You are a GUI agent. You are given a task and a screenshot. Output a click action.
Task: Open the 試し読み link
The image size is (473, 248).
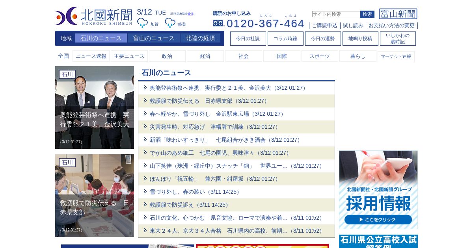point(353,26)
